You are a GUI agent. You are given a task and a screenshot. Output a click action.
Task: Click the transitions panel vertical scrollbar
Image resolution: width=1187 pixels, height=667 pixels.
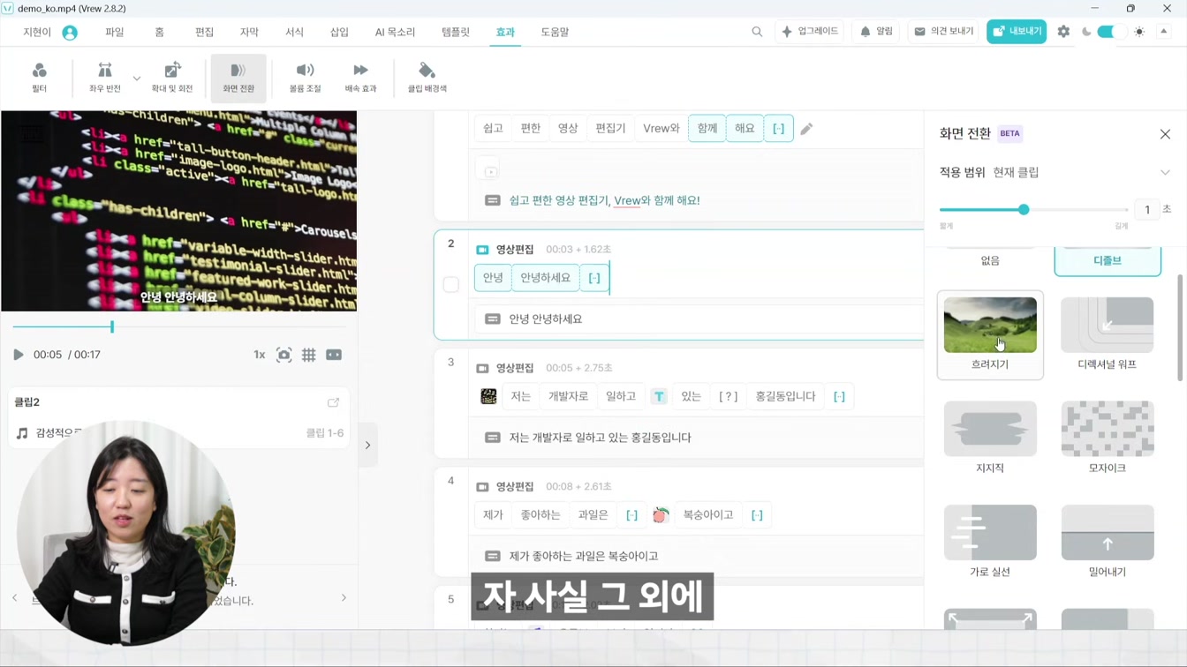[x=1180, y=326]
